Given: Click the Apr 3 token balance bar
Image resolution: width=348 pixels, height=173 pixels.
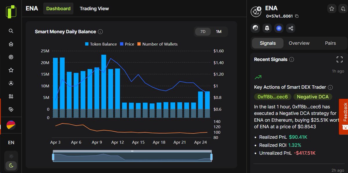Looking at the screenshot, I should 55,84.
